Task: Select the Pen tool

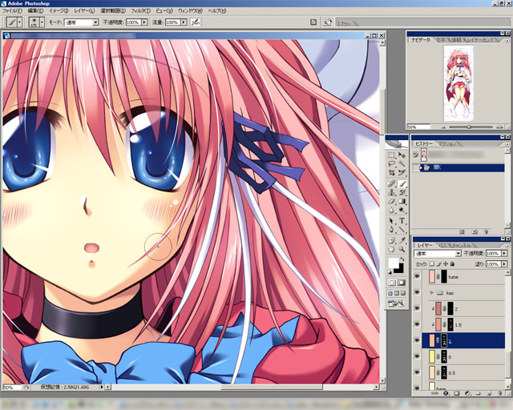Action: tap(391, 230)
